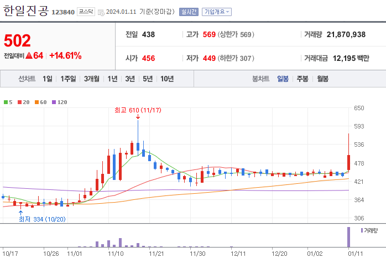Click the 저가 449 value
Image resolution: width=386 pixels, height=268 pixels.
[209, 59]
